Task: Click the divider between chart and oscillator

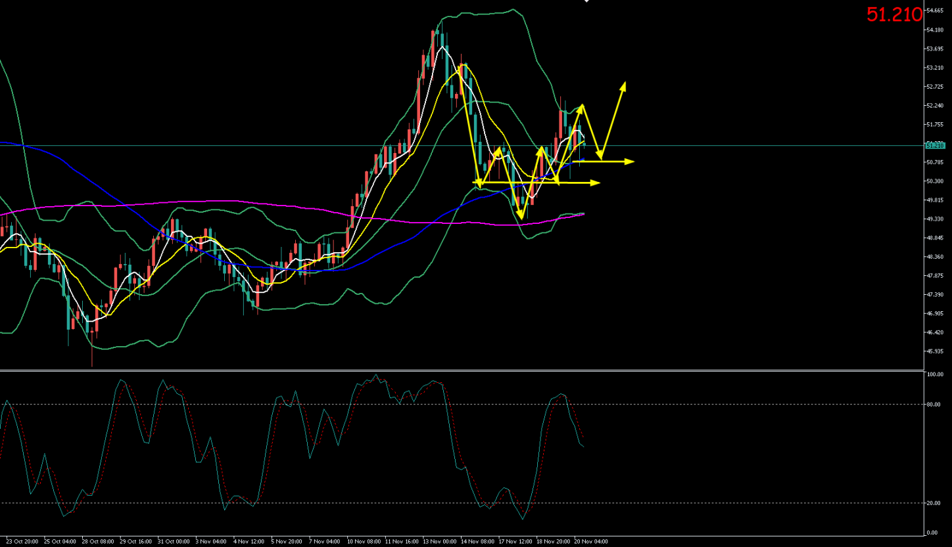Action: pos(460,370)
